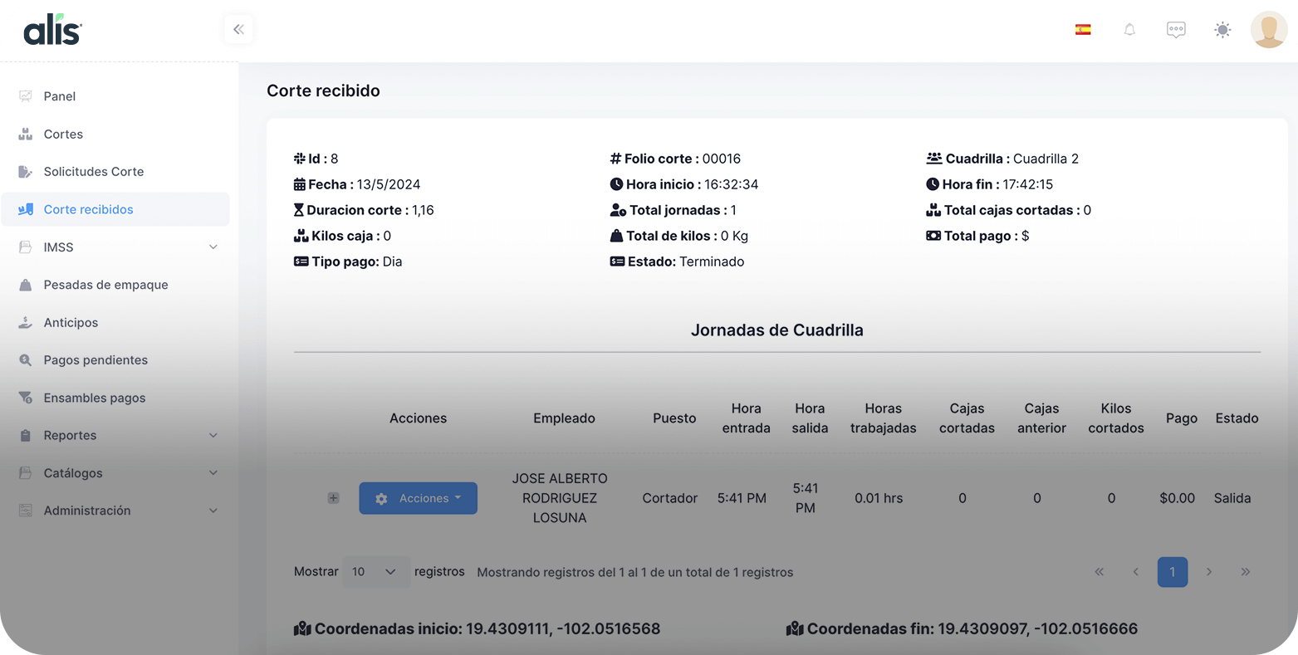This screenshot has height=655, width=1298.
Task: Open the user profile avatar
Action: point(1268,30)
